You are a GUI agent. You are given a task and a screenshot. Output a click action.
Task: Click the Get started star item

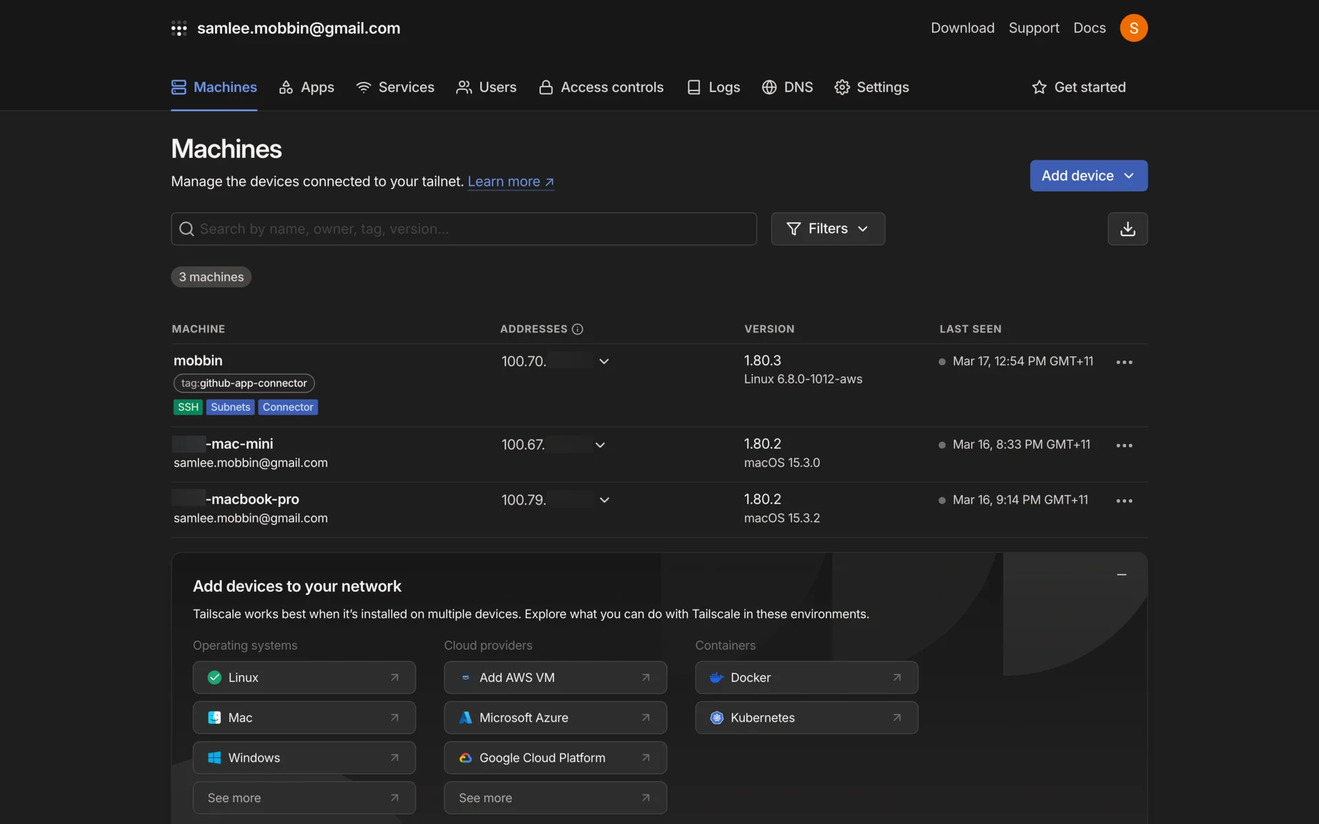point(1079,87)
